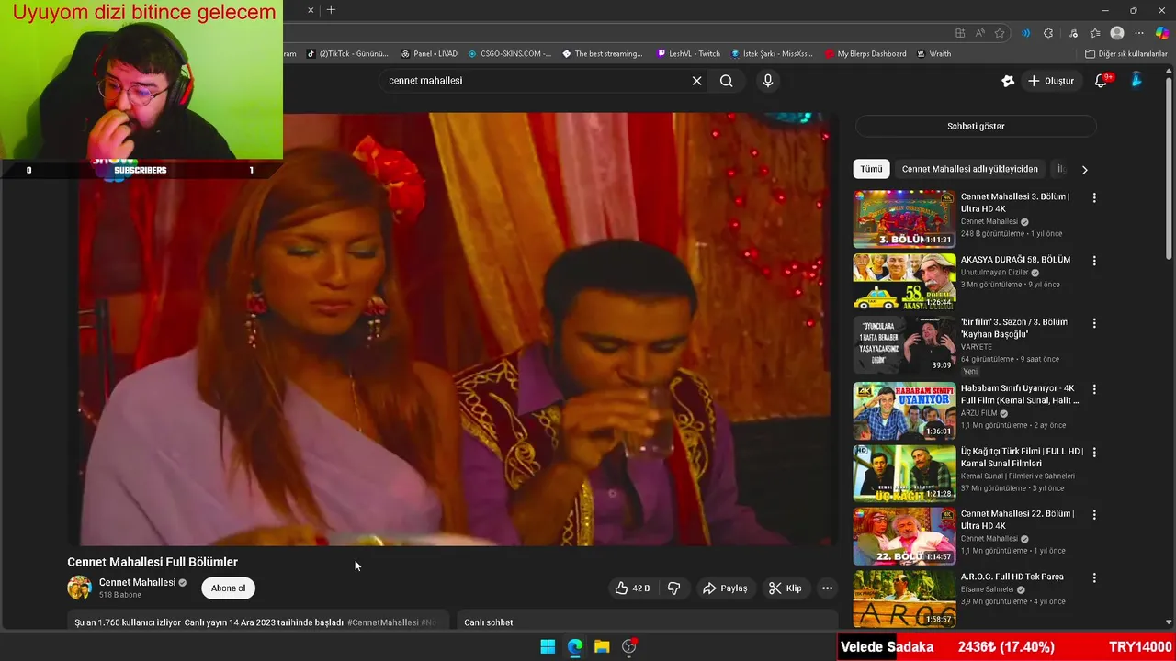Open options for A.R.O.G. FULL HD video
This screenshot has height=661, width=1176.
[1093, 577]
